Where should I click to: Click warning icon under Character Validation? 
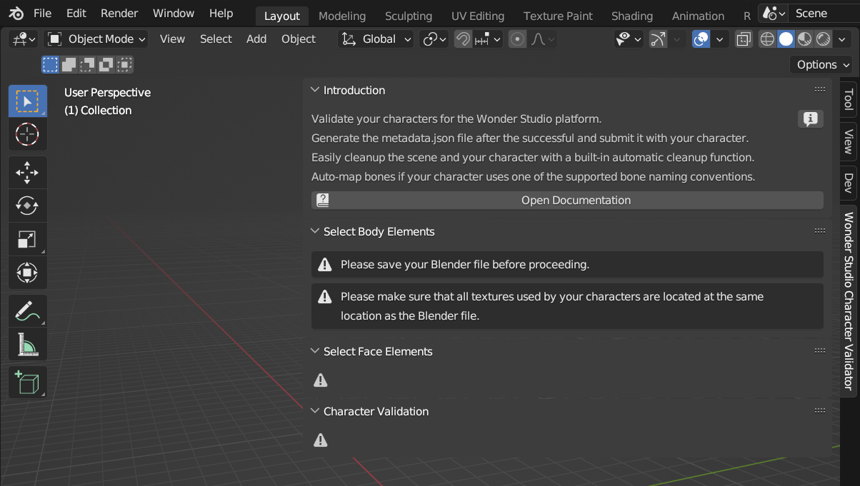click(321, 440)
